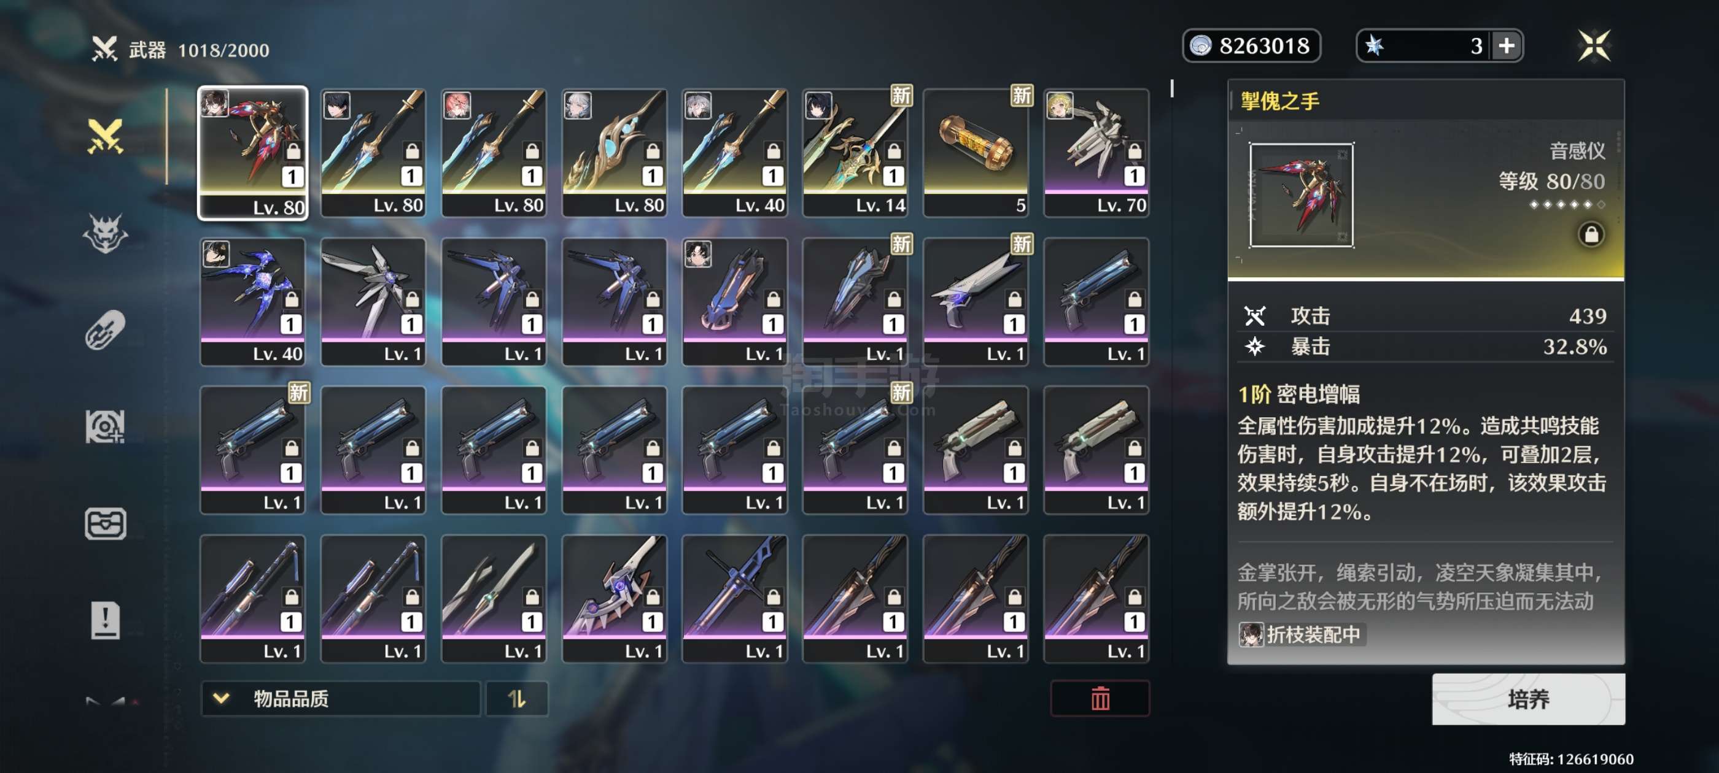The width and height of the screenshot is (1719, 773).
Task: Toggle lock on 掣傀之手 detail panel
Action: (1591, 234)
